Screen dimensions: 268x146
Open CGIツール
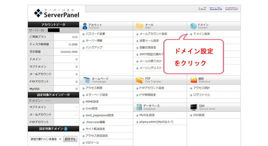(x=92, y=143)
